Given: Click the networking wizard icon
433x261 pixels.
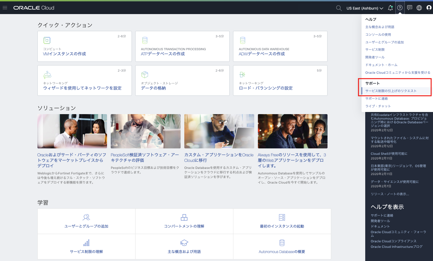Looking at the screenshot, I should coord(47,75).
